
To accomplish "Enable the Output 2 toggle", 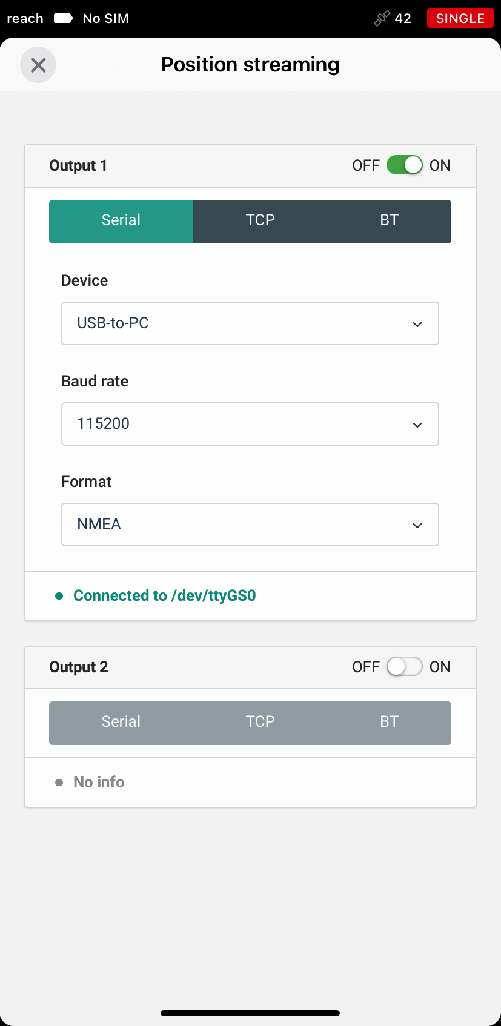I will (405, 666).
